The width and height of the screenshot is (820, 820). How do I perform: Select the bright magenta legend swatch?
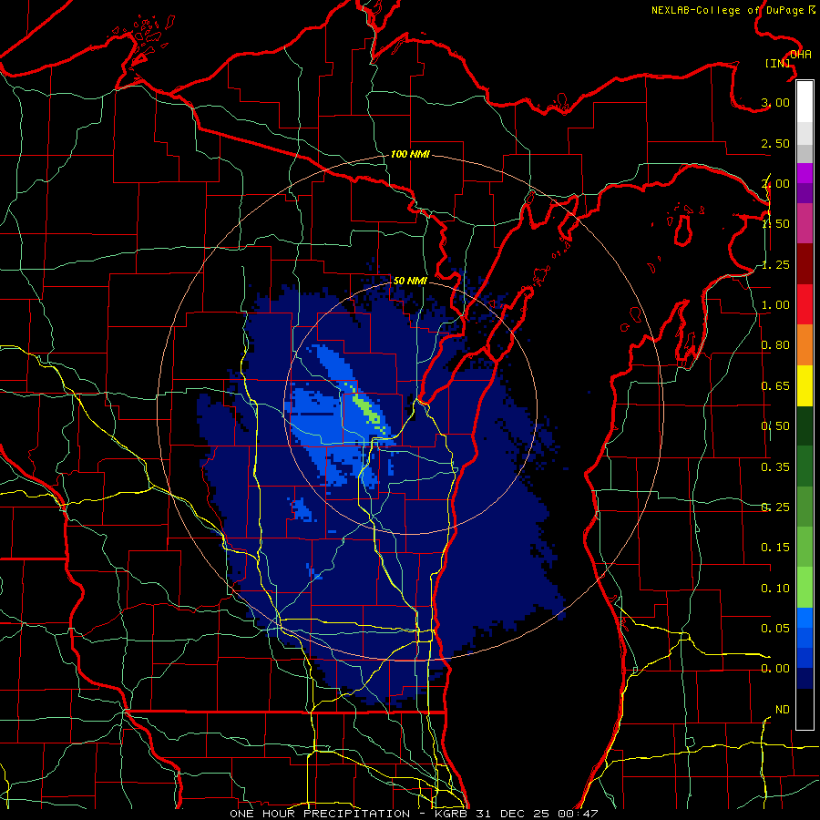click(805, 173)
